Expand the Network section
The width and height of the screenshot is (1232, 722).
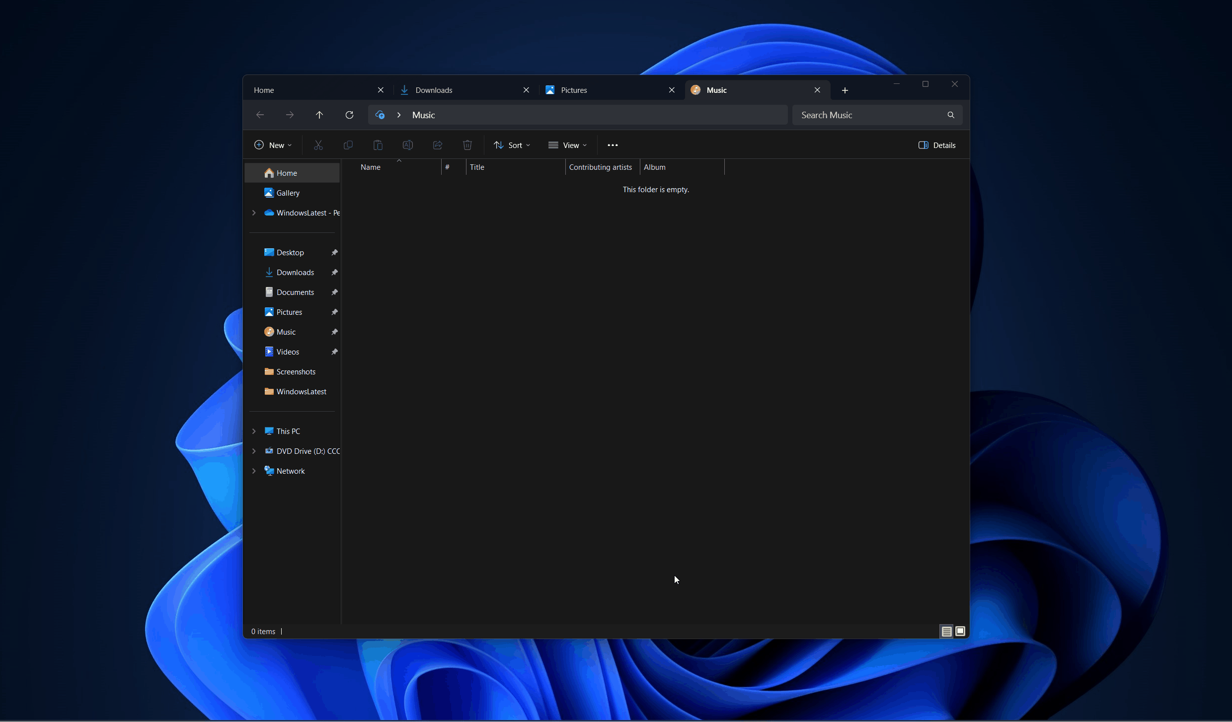(254, 470)
